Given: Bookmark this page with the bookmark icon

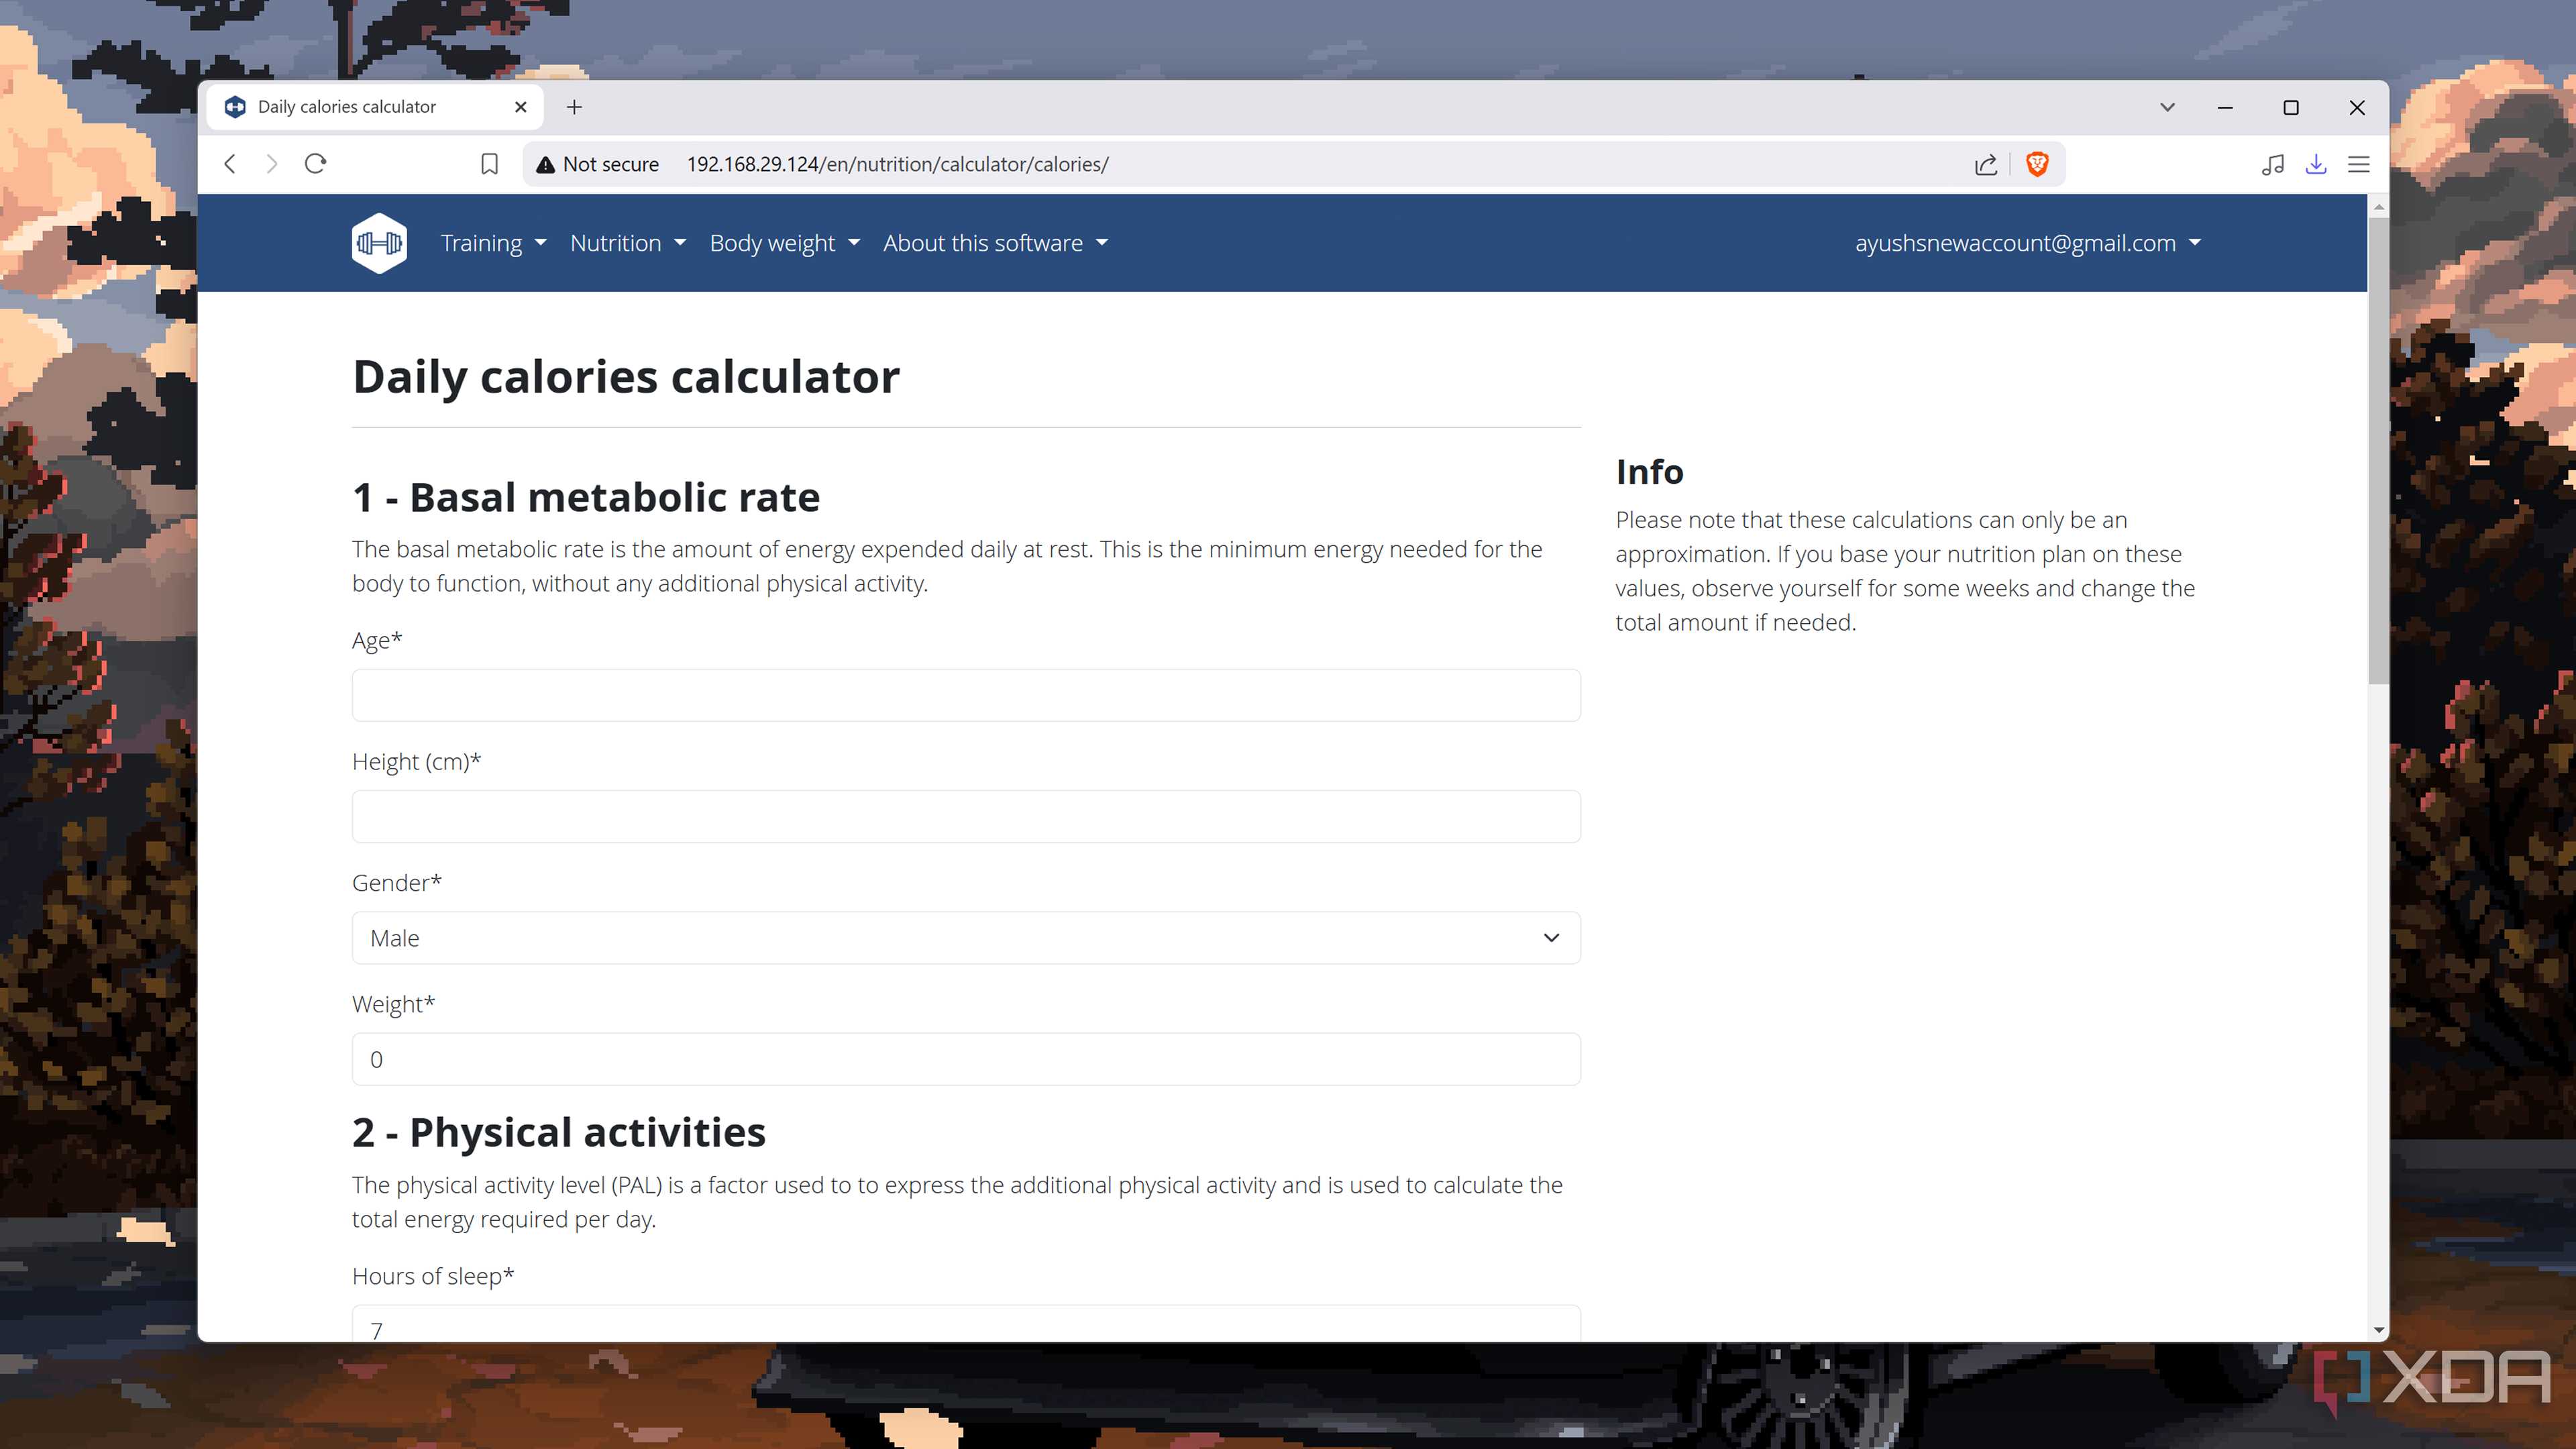Looking at the screenshot, I should [489, 164].
